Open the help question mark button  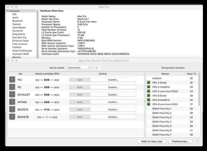pyautogui.click(x=198, y=141)
